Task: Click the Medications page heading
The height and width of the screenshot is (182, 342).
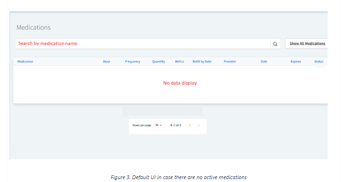Action: click(x=33, y=28)
